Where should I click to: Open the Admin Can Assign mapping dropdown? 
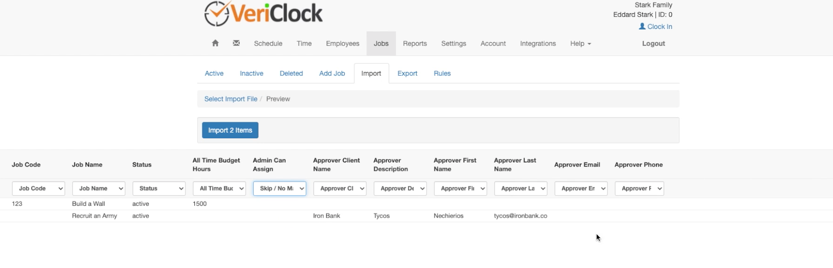279,189
